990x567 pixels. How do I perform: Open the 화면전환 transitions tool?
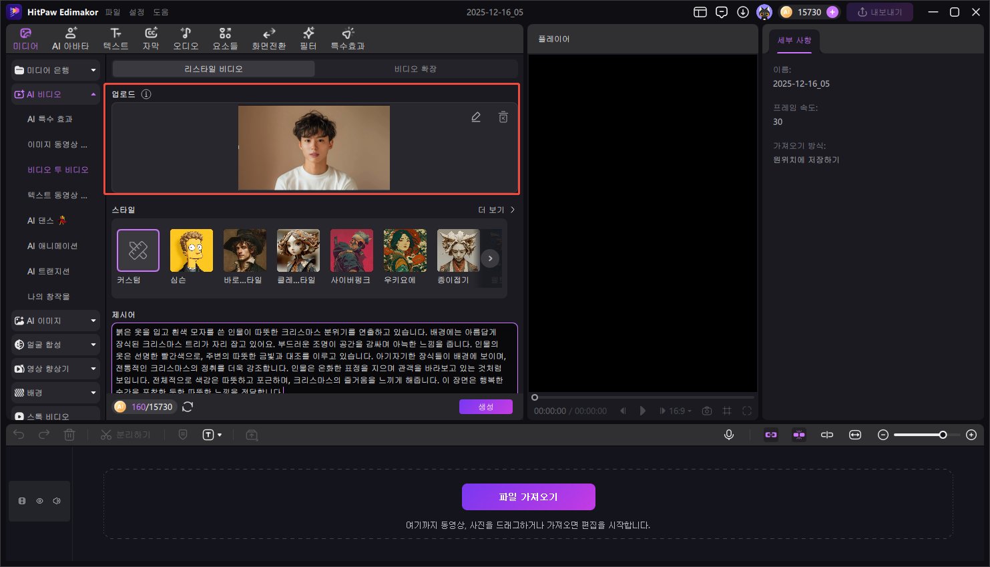click(x=268, y=39)
